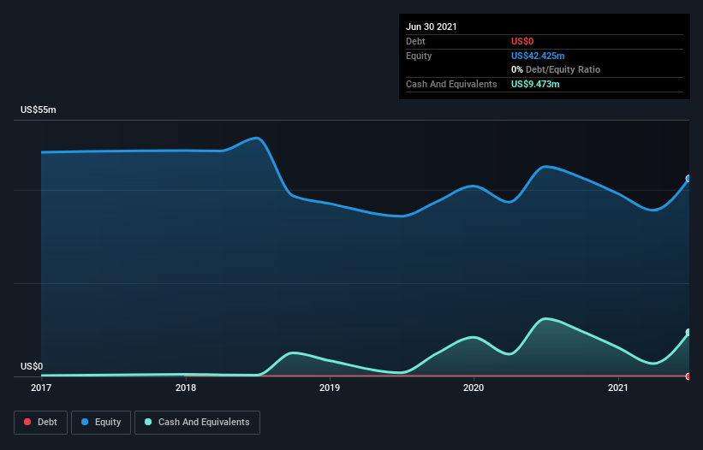The width and height of the screenshot is (703, 450).
Task: Click the US$9.473m cash value in tooltip
Action: click(535, 84)
